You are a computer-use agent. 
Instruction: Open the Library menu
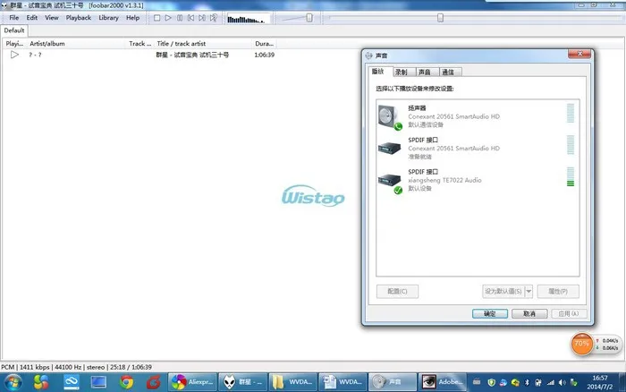(108, 18)
